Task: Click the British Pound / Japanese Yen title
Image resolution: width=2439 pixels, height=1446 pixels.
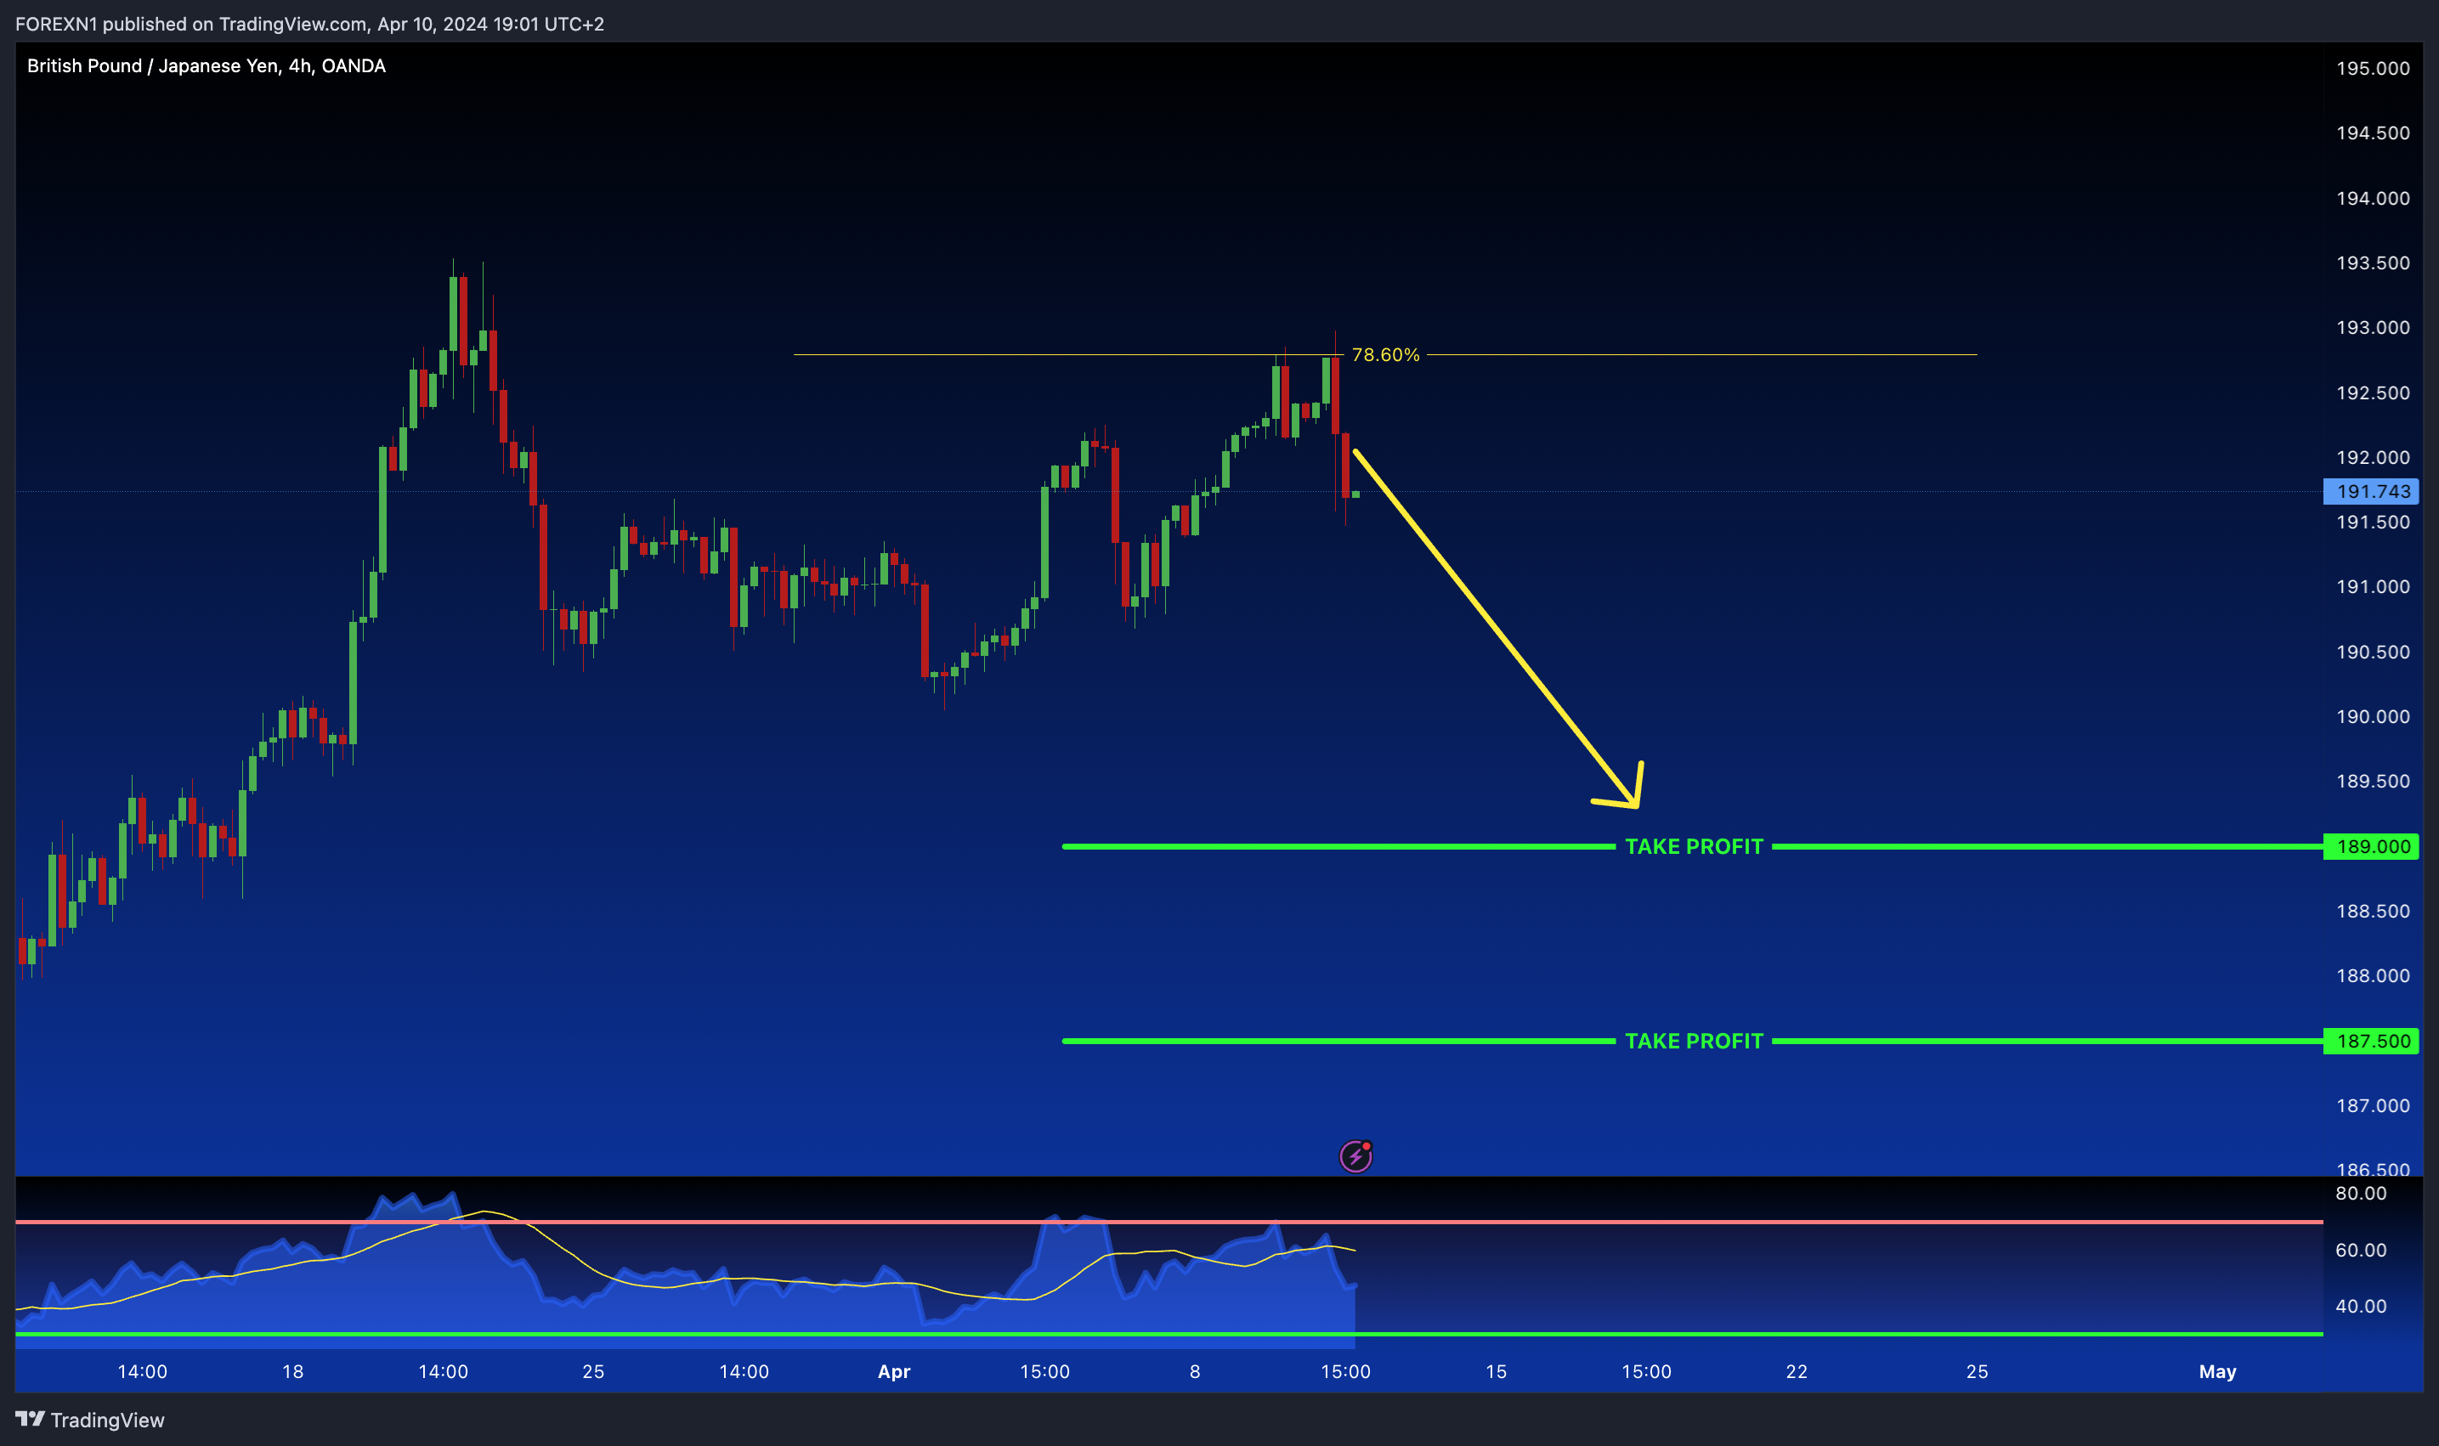Action: [207, 65]
